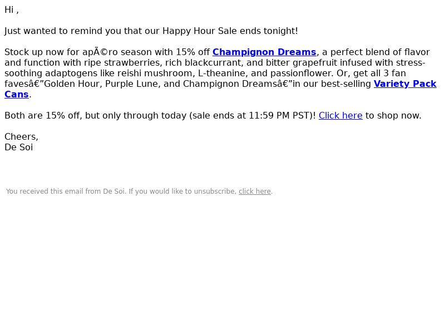Click the 'Cheers,' sign-off line
Image resolution: width=445 pixels, height=334 pixels.
pyautogui.click(x=21, y=136)
